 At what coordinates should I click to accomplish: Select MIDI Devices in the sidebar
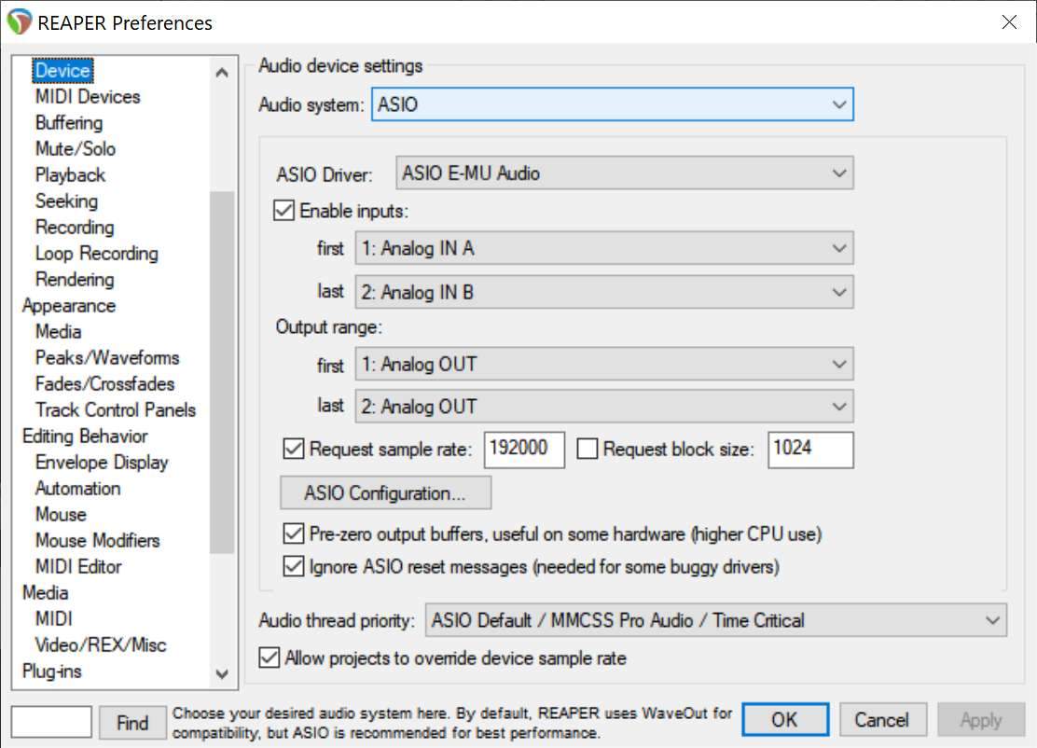tap(88, 97)
